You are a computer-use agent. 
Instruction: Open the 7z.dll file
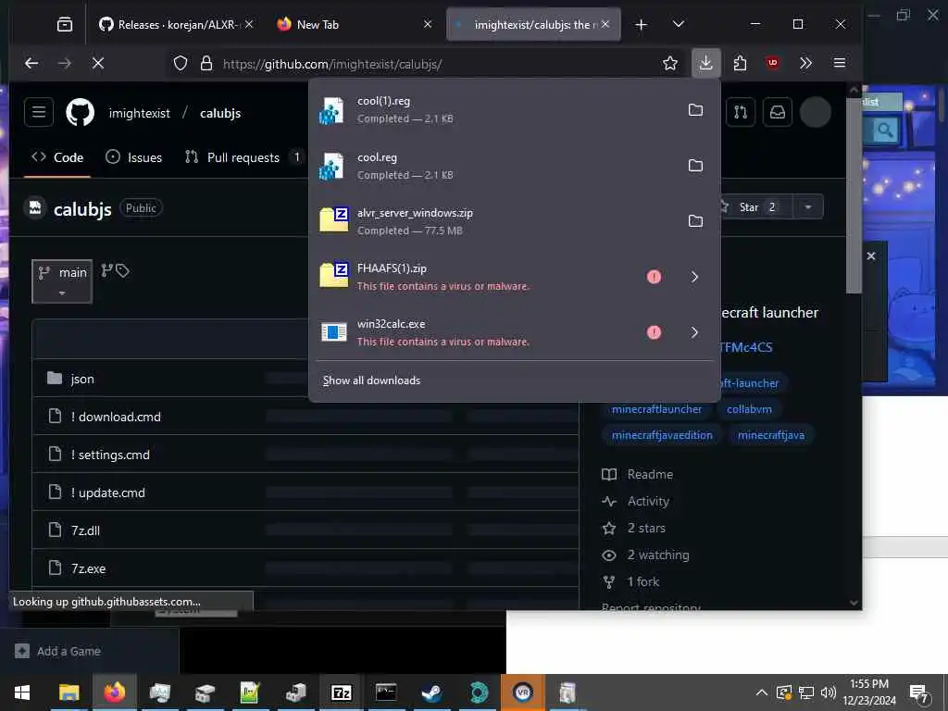coord(85,530)
